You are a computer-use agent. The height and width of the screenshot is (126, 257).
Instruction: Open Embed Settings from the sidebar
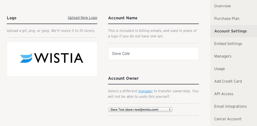click(228, 44)
